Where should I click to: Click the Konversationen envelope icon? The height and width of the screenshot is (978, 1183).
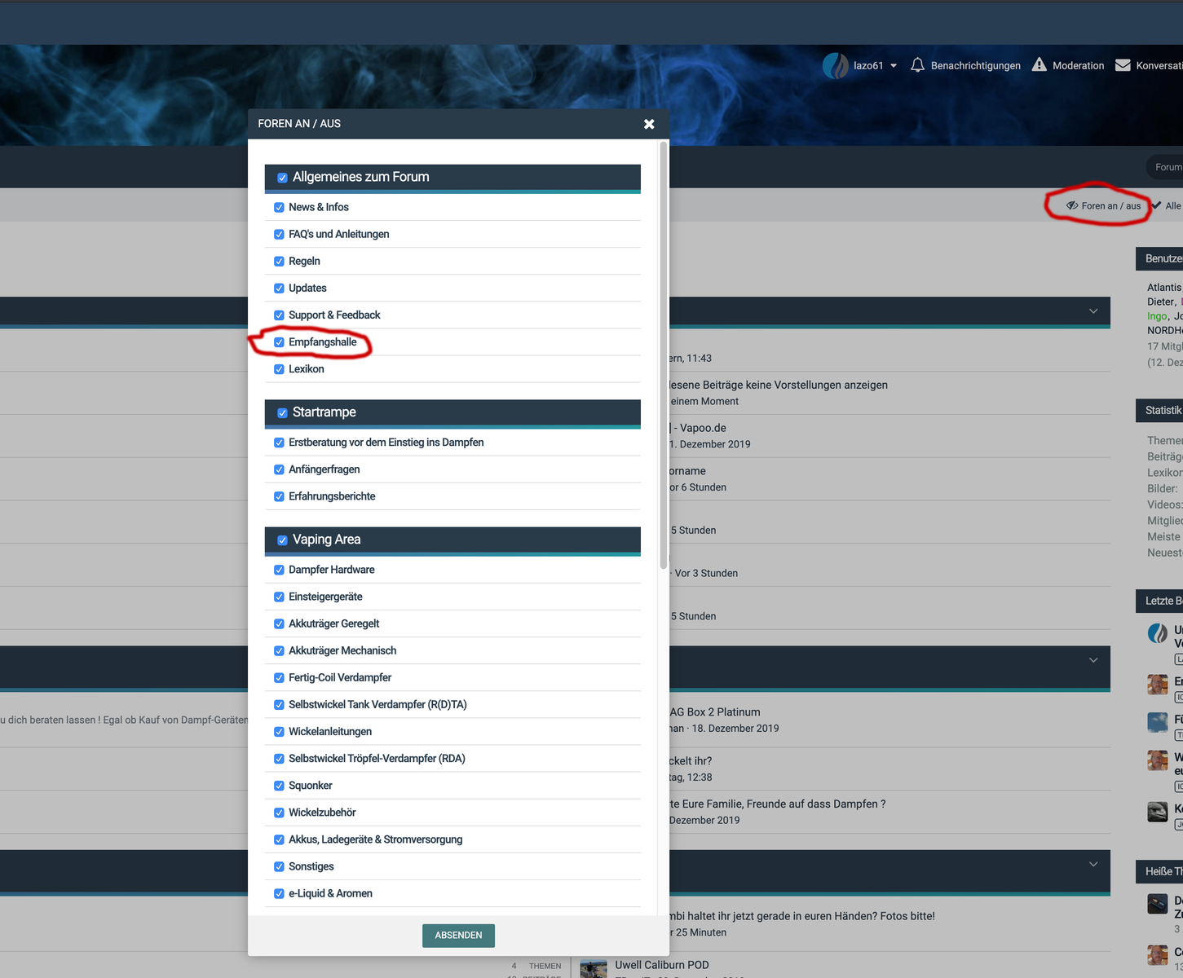1123,65
